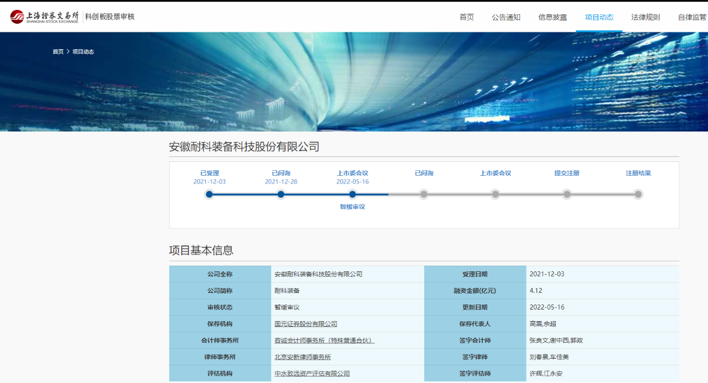Go to 首页 in the breadcrumb
Viewport: 708px width, 383px height.
point(58,51)
